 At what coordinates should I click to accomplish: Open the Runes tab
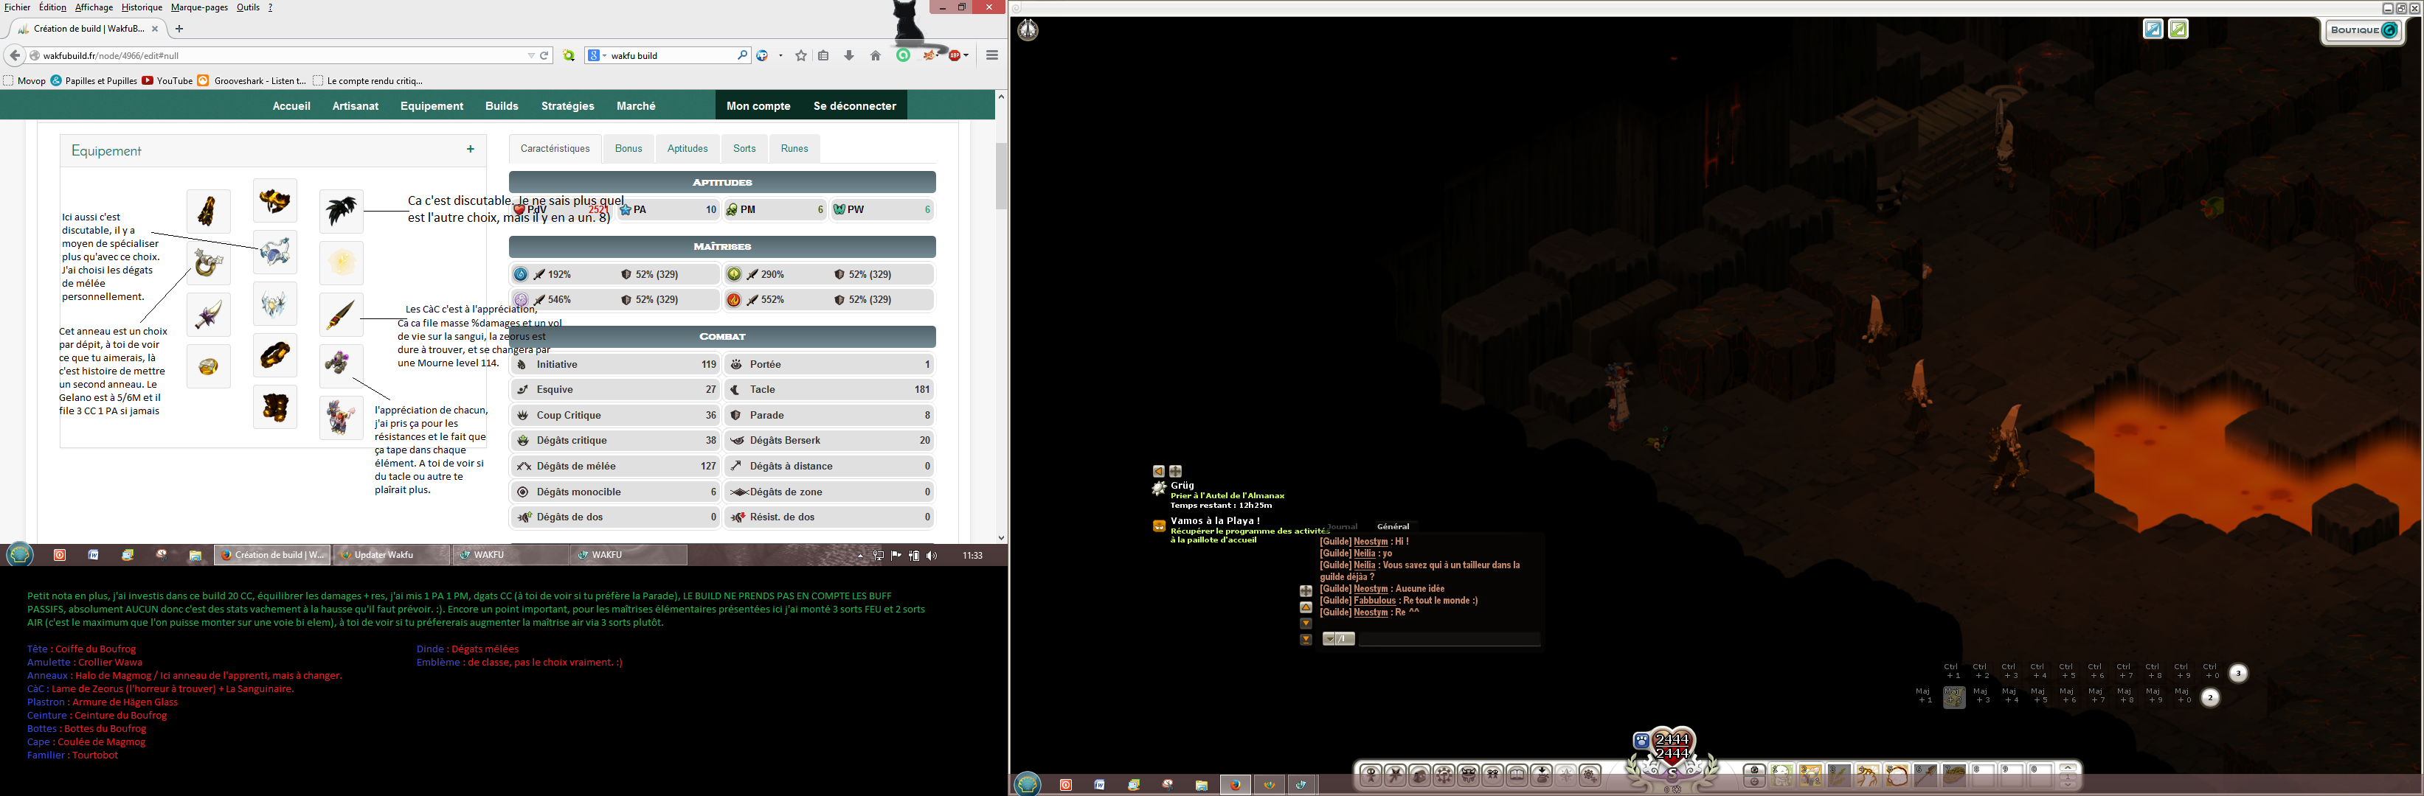click(x=794, y=148)
